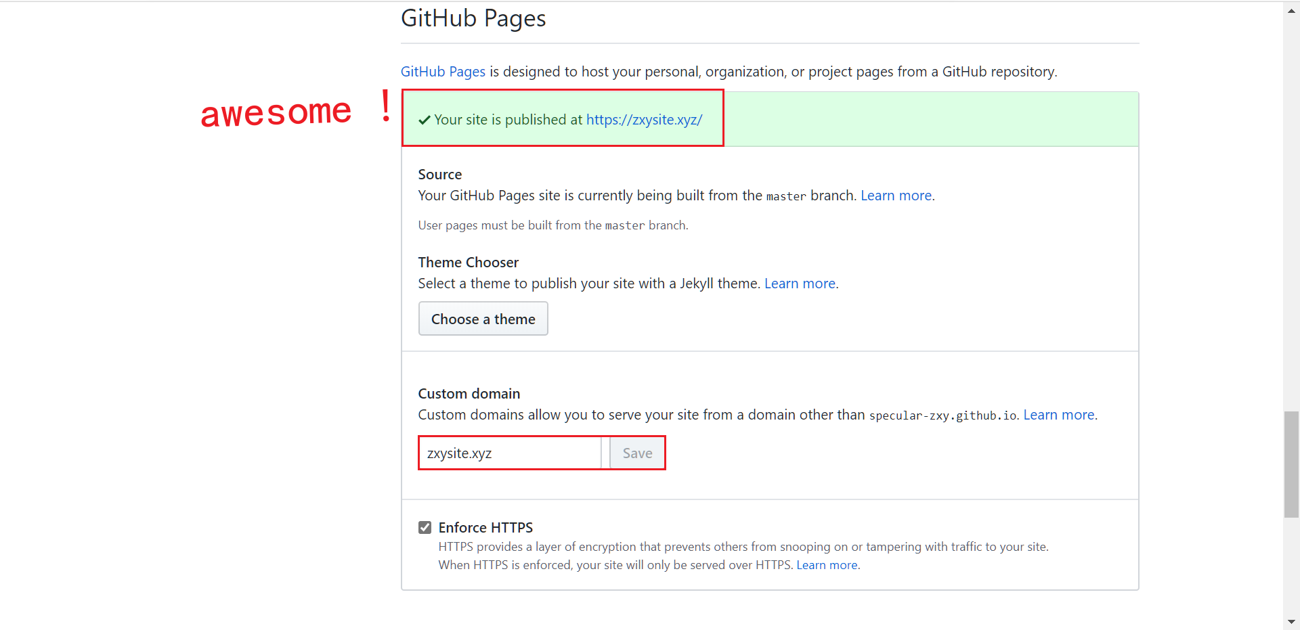Open the published site link https://zxysite.xyz/
Viewport: 1300px width, 630px height.
click(644, 119)
